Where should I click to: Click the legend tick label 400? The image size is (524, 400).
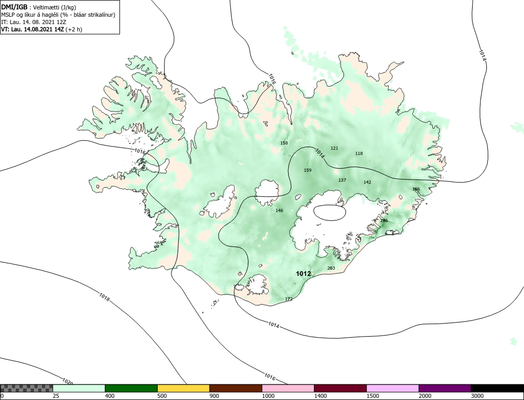tap(110, 396)
